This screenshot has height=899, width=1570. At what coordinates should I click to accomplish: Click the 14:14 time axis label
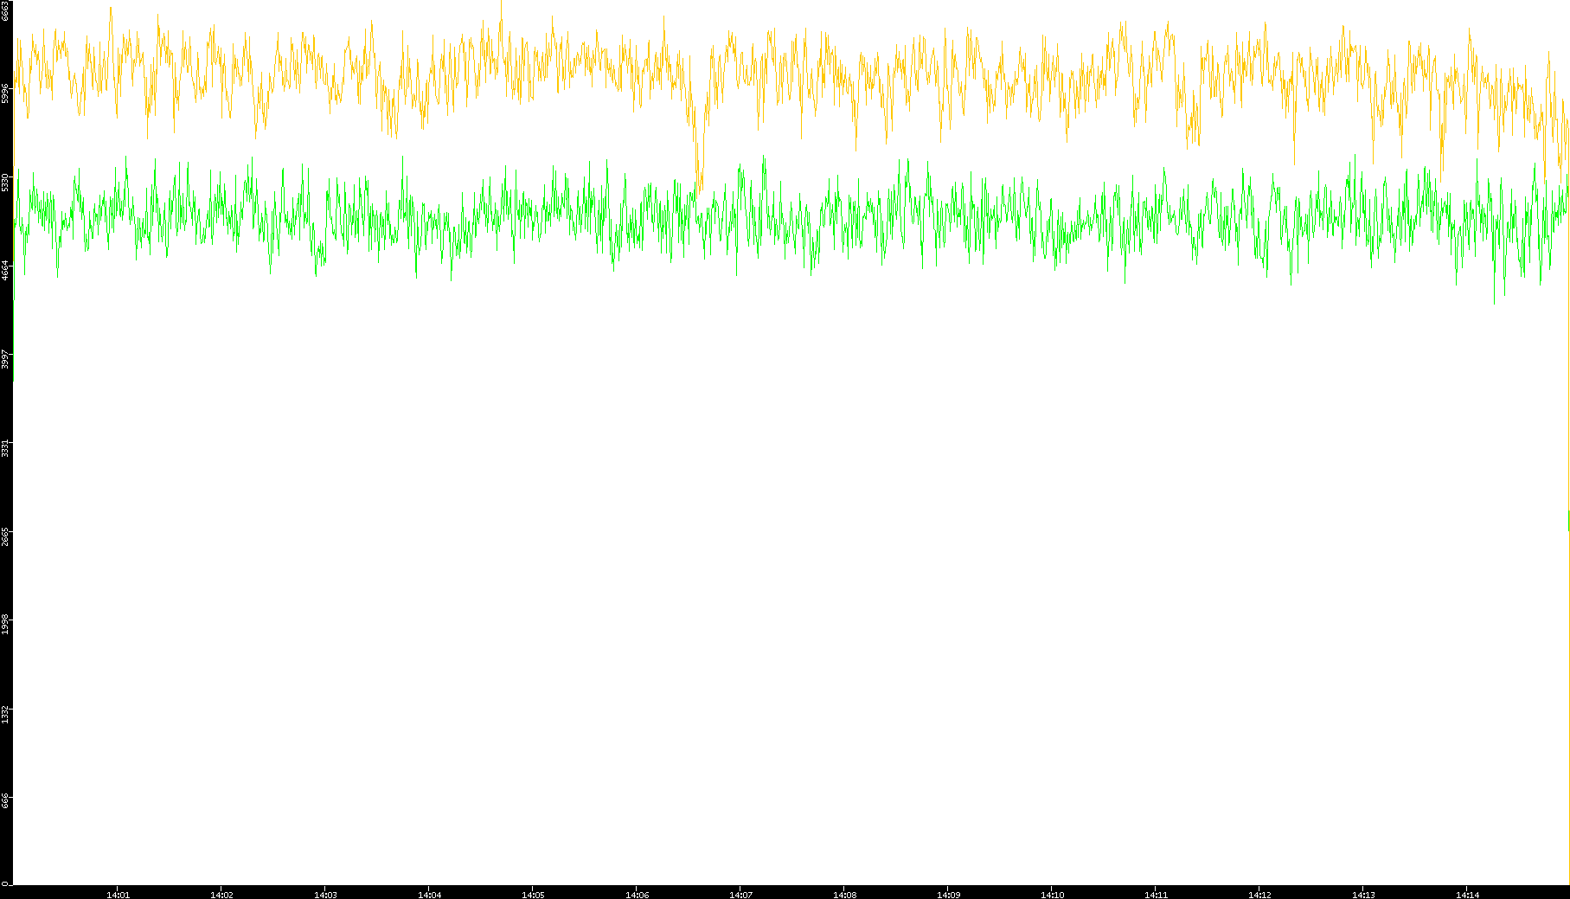[1467, 895]
